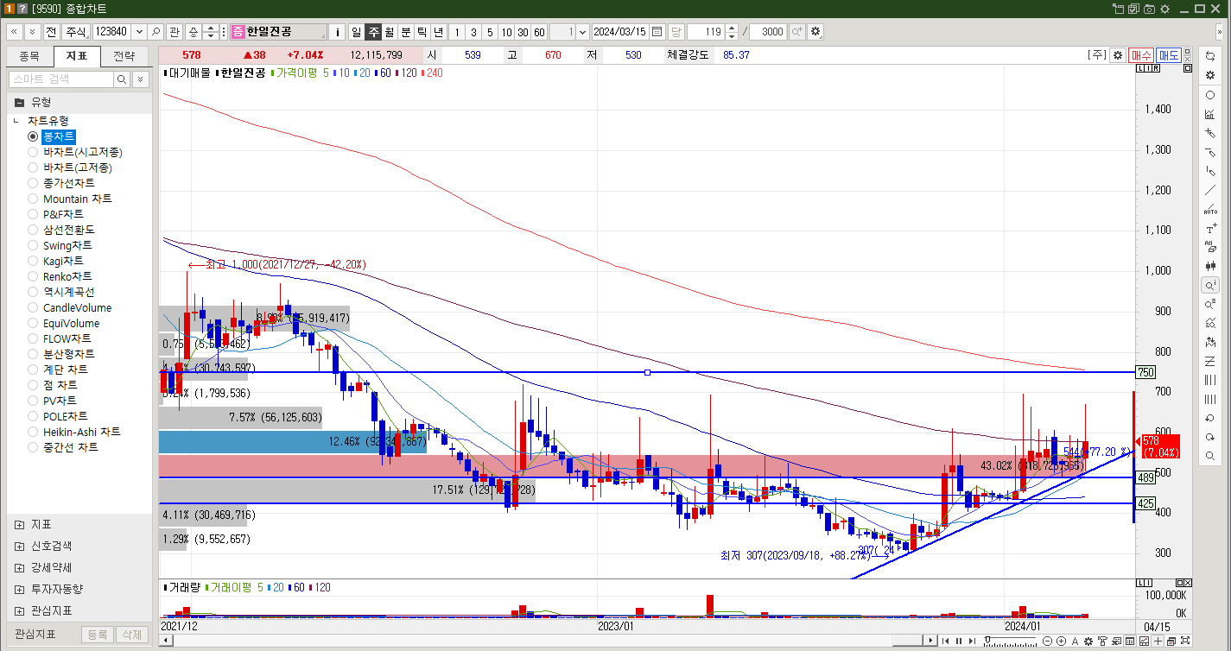Click the 30 interval button in toolbar

pyautogui.click(x=523, y=31)
